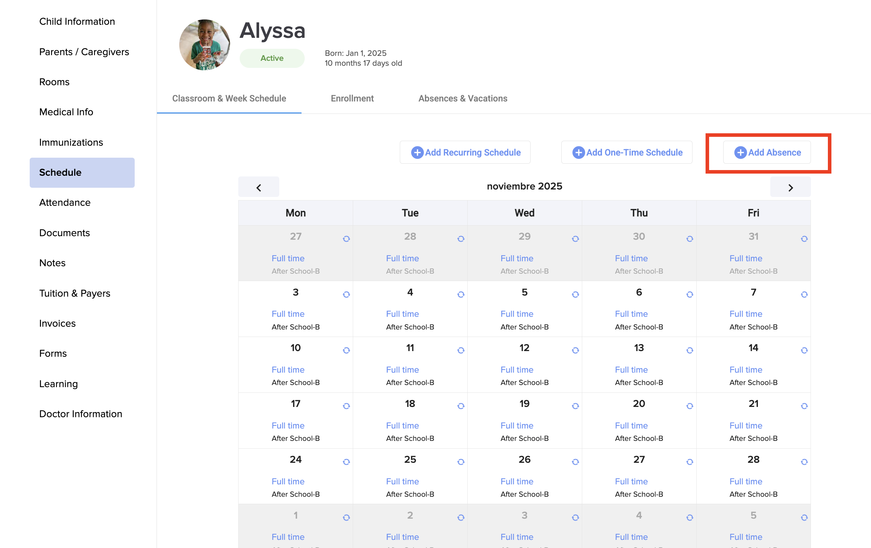Screen dimensions: 871x548
Task: Select the Classroom & Week Schedule tab
Action: tap(229, 98)
